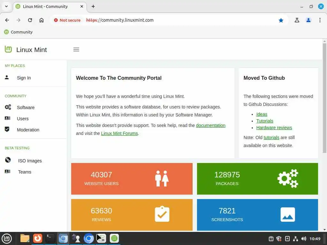The height and width of the screenshot is (245, 327).
Task: Open the old tutorials link
Action: click(x=271, y=137)
